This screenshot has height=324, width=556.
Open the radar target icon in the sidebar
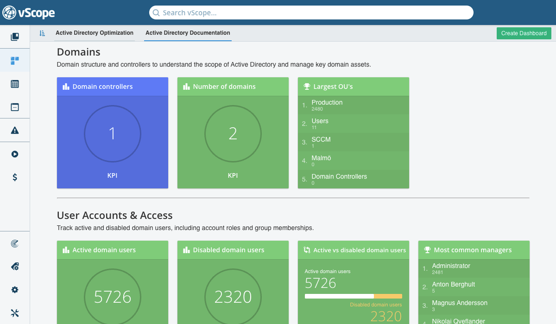click(15, 243)
